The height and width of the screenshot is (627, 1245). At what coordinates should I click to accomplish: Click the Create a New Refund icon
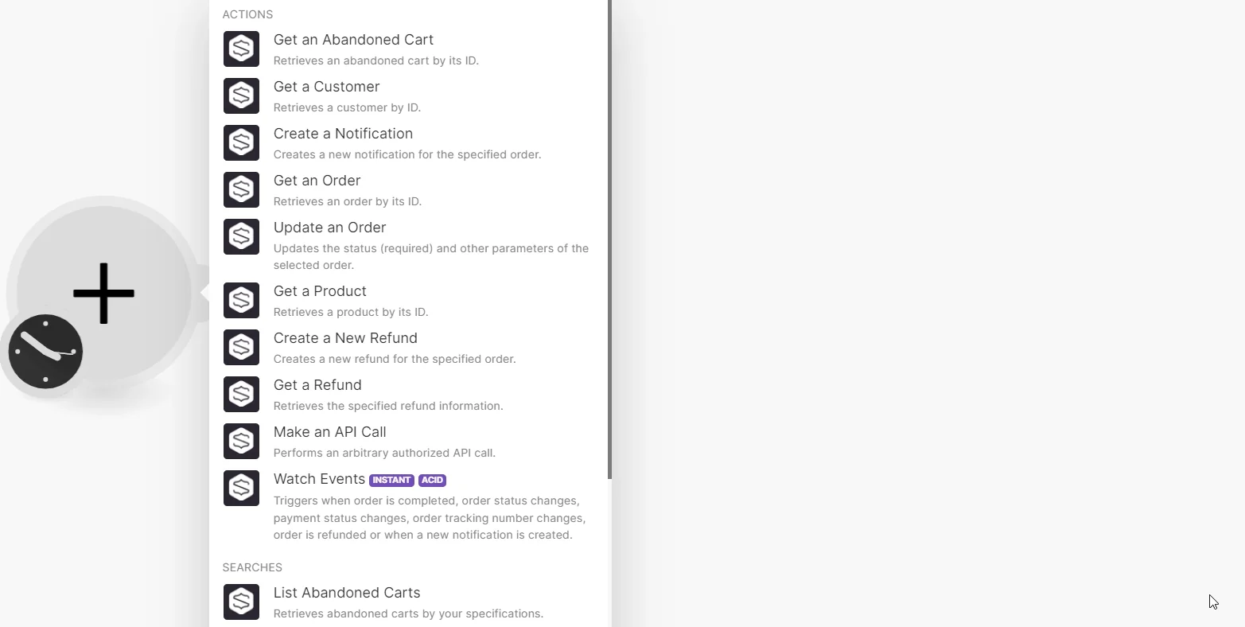(x=241, y=347)
